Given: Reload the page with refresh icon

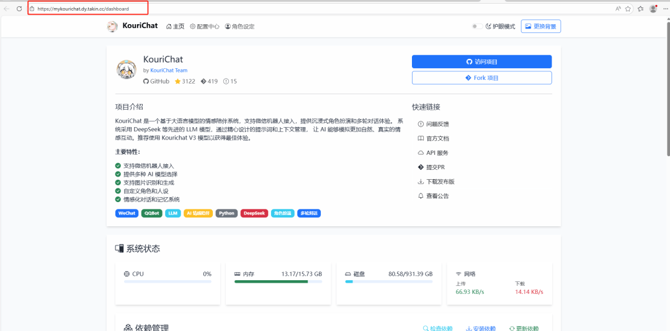Looking at the screenshot, I should 19,9.
